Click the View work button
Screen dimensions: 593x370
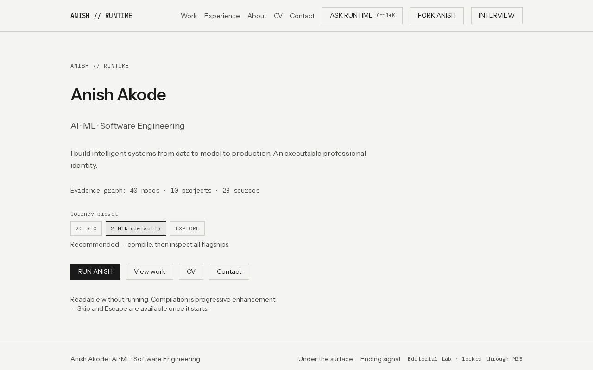pos(150,271)
